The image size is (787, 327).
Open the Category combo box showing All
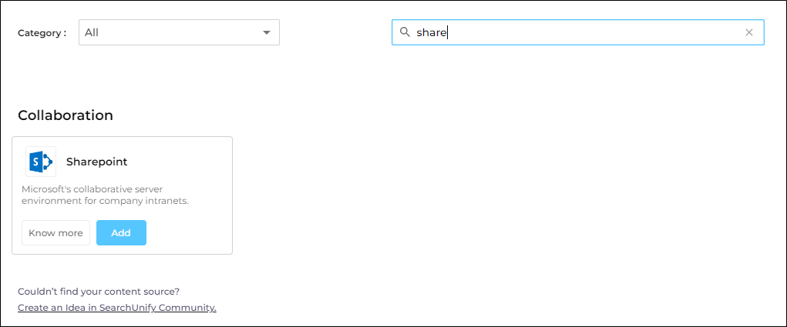[x=179, y=32]
